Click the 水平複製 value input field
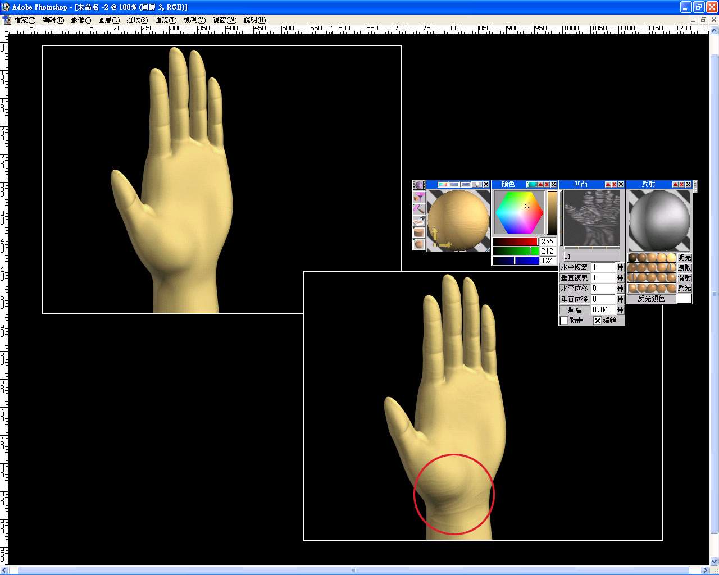 click(x=603, y=267)
